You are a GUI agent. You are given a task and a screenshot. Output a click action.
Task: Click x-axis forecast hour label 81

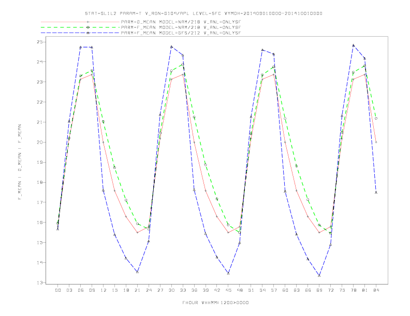pos(365,290)
